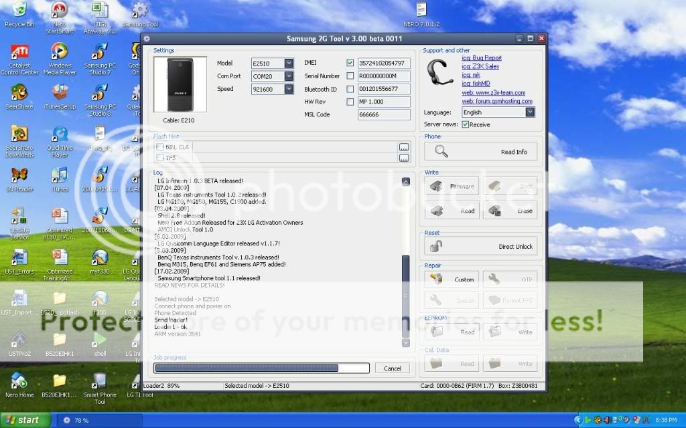Open the myf330 desktop icon
Screen dimensions: 686x428
coord(100,261)
